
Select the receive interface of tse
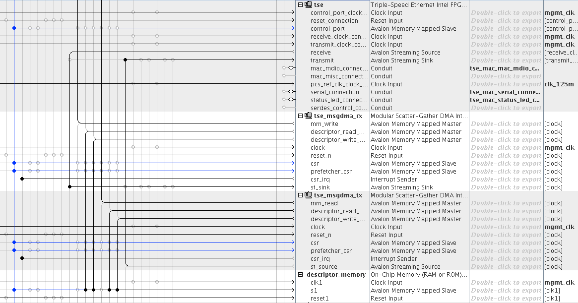pyautogui.click(x=321, y=53)
